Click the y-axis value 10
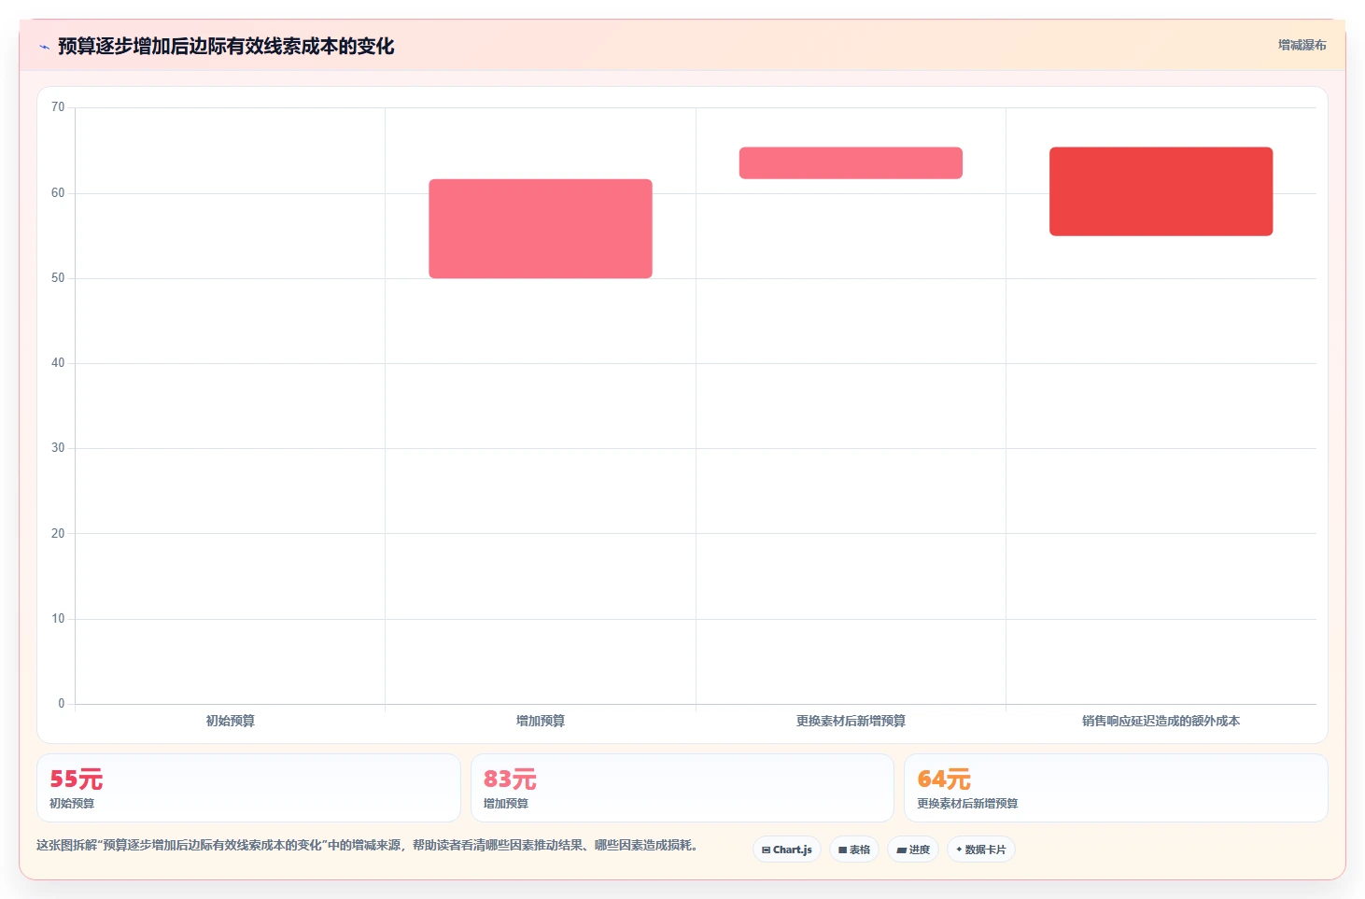 coord(58,619)
